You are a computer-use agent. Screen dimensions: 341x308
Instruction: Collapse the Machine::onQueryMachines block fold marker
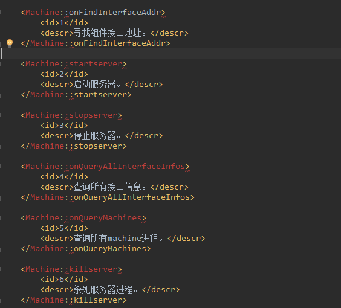click(x=1, y=218)
